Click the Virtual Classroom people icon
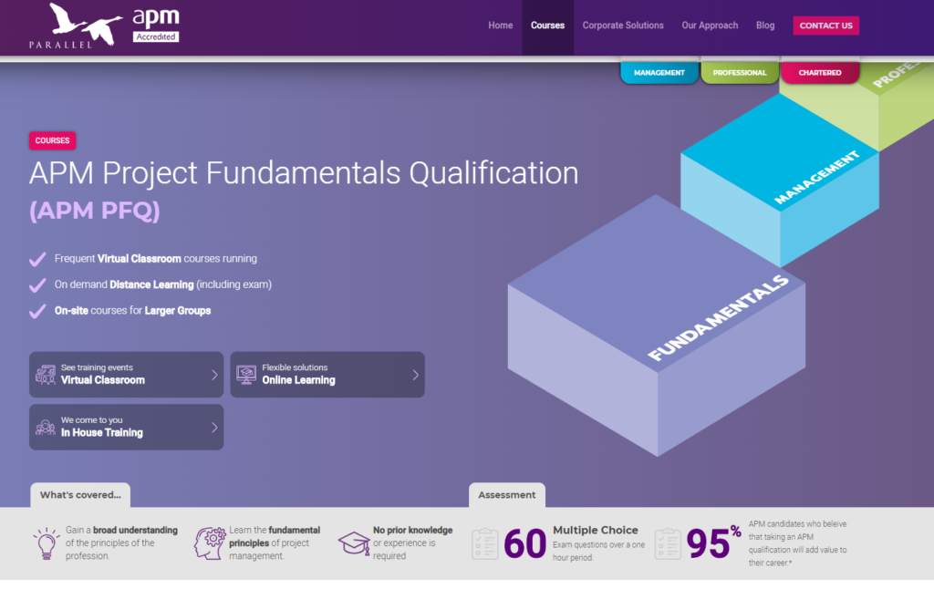Screen dimensions: 934x589 click(x=46, y=375)
